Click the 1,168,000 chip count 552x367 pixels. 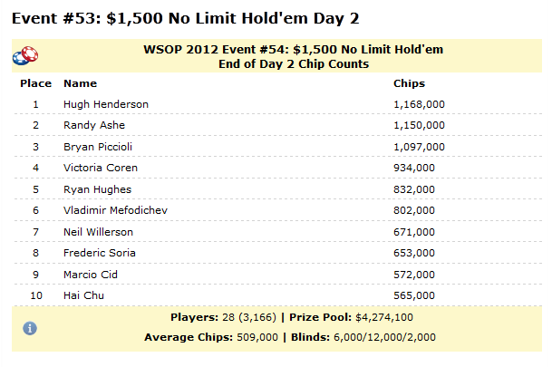click(419, 104)
